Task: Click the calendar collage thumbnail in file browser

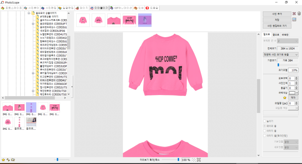Action: pos(31,122)
